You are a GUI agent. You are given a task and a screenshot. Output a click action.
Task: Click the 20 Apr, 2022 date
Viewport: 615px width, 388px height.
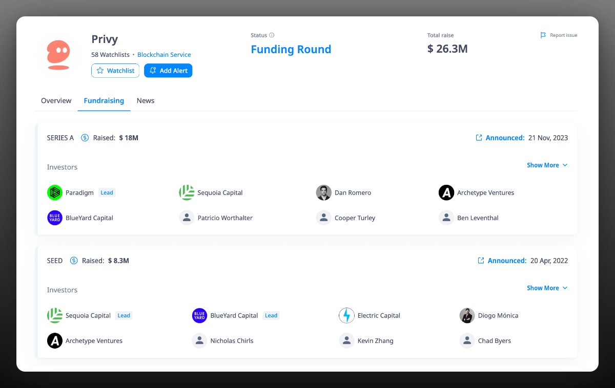click(549, 261)
